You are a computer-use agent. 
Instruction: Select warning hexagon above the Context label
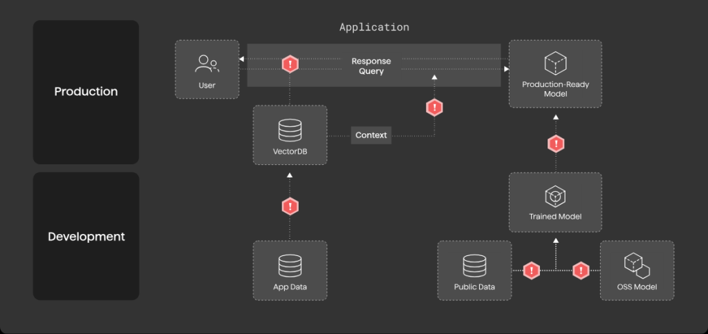pos(434,107)
